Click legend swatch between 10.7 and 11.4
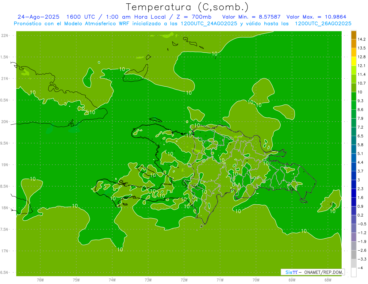The width and height of the screenshot is (368, 284). 354,79
